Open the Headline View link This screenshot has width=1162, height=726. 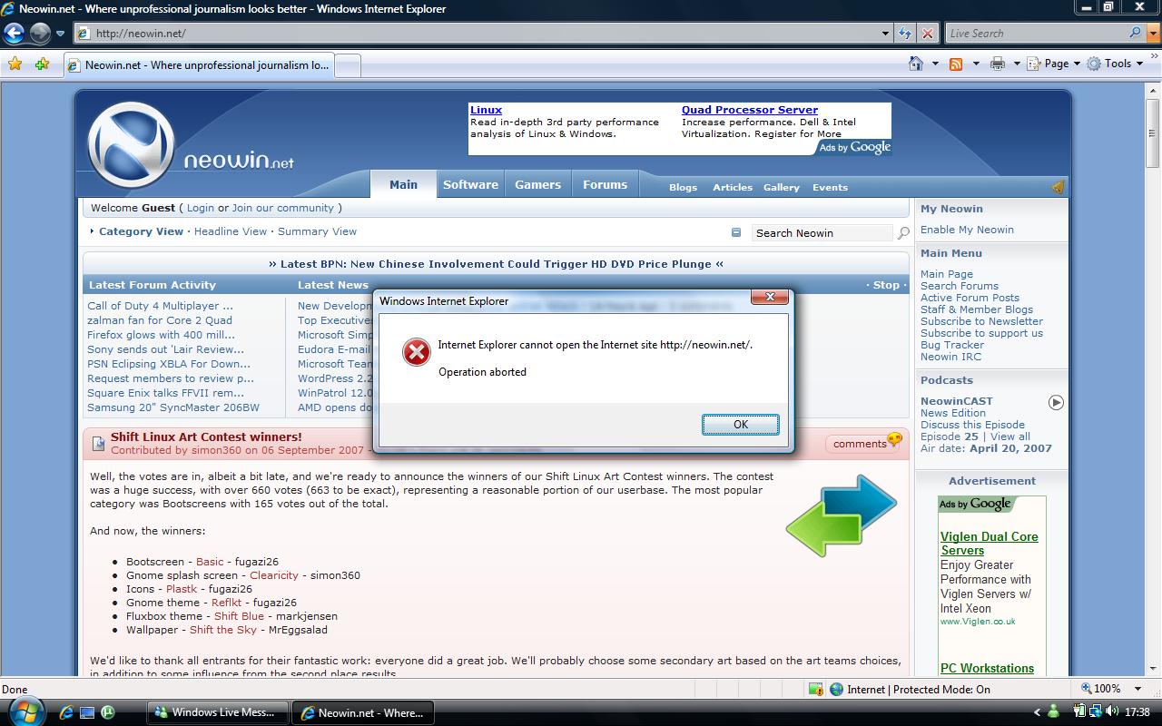pos(231,231)
